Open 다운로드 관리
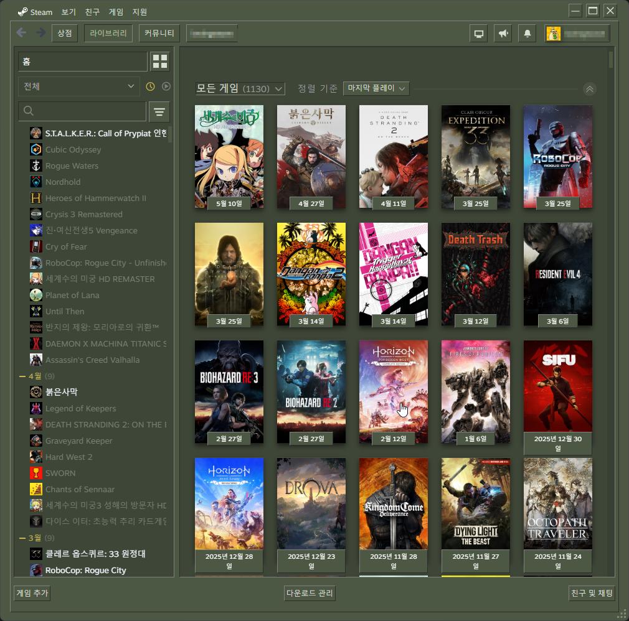 [310, 593]
